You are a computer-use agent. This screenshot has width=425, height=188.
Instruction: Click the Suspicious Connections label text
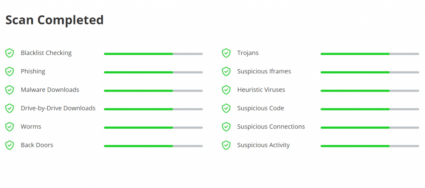pyautogui.click(x=271, y=127)
